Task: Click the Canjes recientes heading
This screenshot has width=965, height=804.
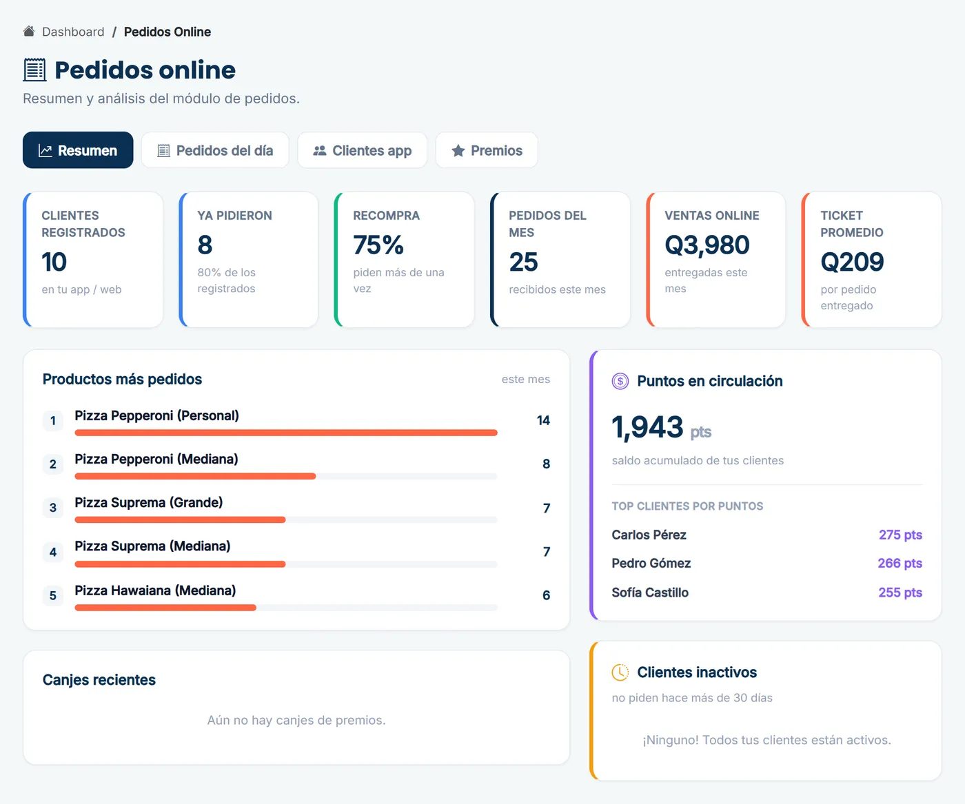Action: (x=99, y=680)
